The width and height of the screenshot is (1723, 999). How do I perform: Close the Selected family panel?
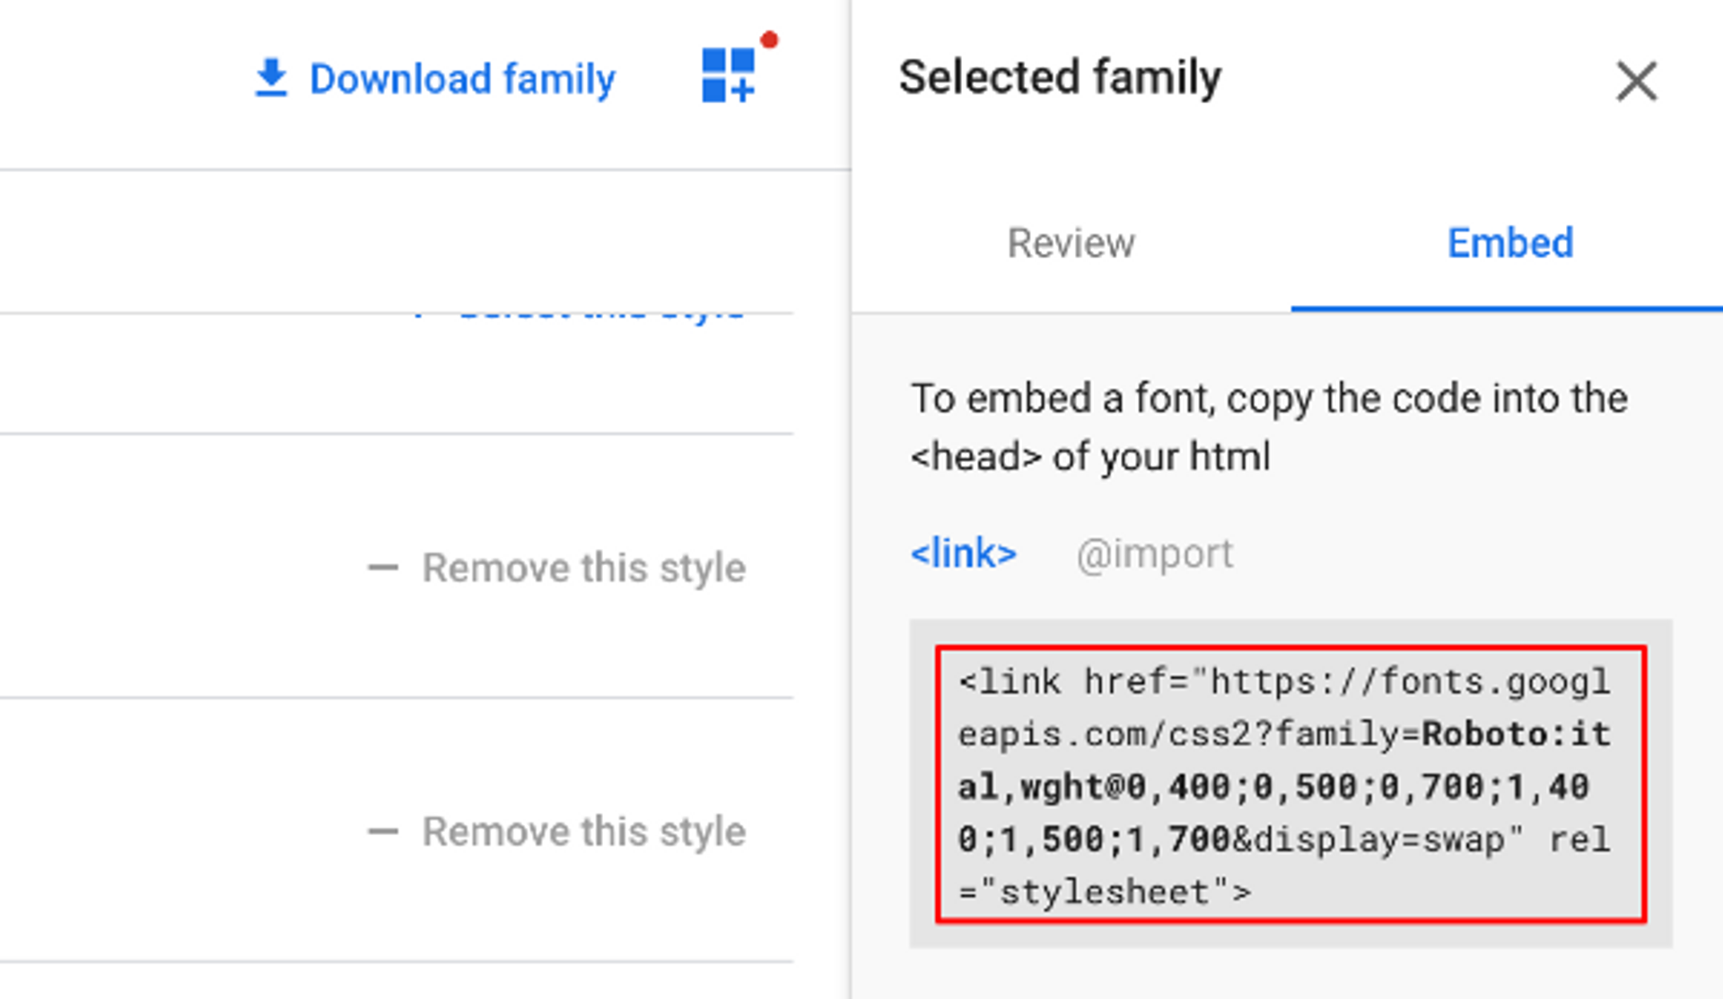pyautogui.click(x=1636, y=82)
